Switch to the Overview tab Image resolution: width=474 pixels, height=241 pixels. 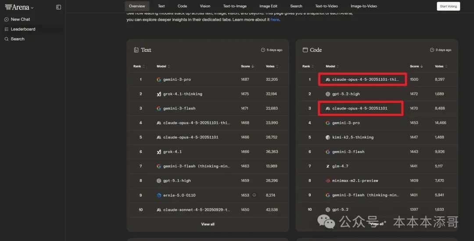point(137,6)
